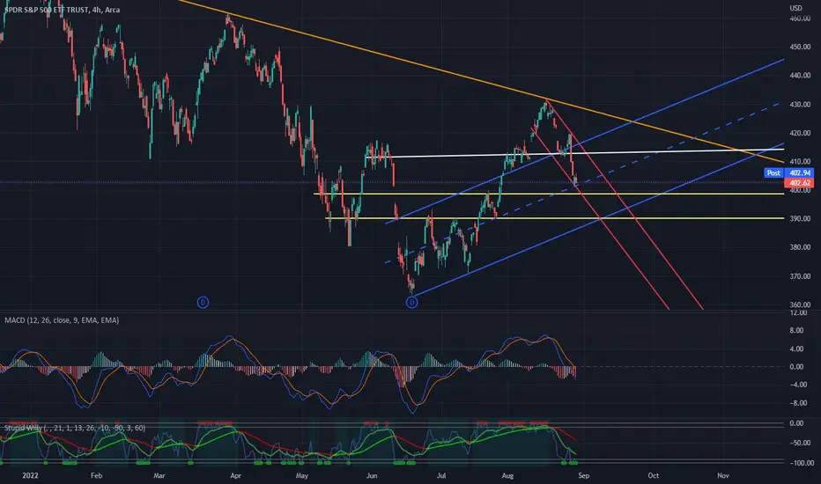The height and width of the screenshot is (484, 821).
Task: Select the MACD (12, 26, close, 9) indicator legend
Action: (x=62, y=319)
